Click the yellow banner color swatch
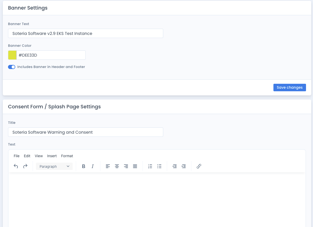 tap(12, 55)
